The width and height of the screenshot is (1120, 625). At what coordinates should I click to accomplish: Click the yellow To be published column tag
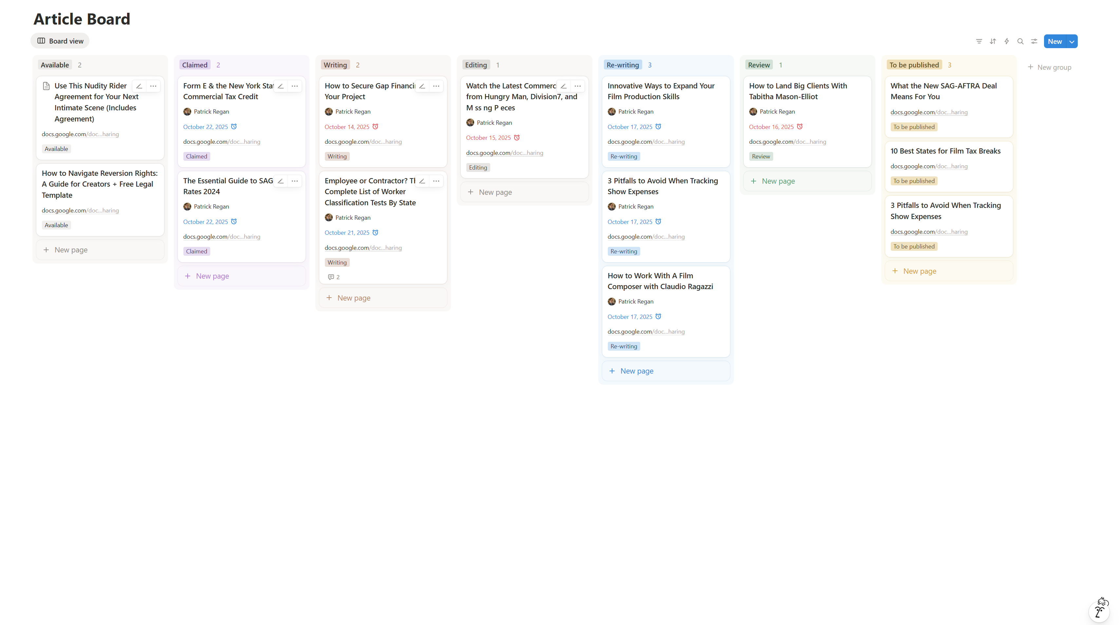[x=914, y=65]
